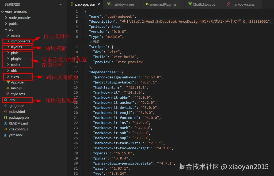Click the "vite build" value
274x176 pixels.
point(124,57)
